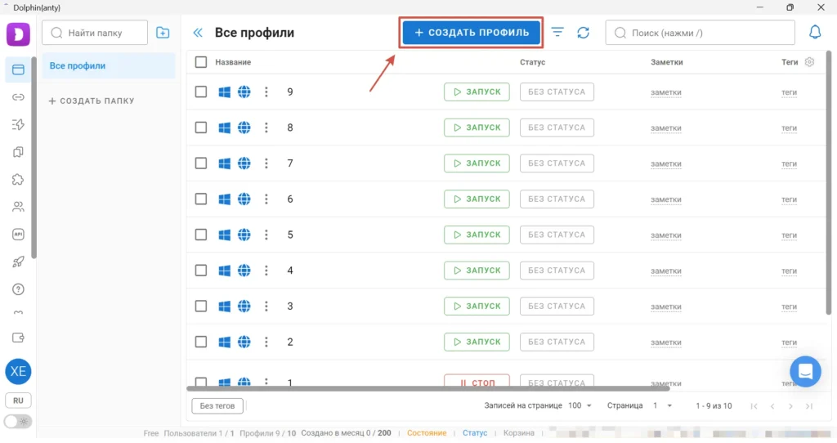Tick the select-all checkbox in the header
This screenshot has height=443, width=837.
[x=201, y=62]
